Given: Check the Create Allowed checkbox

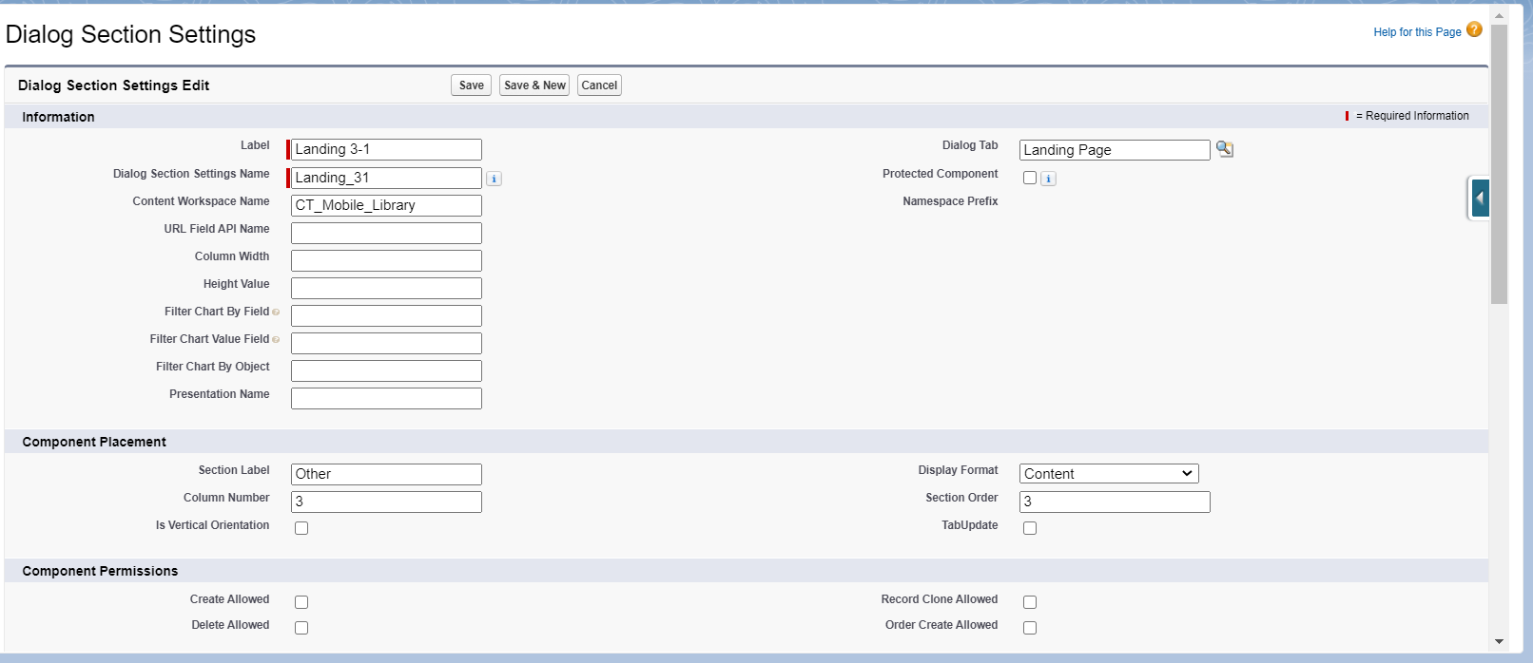Looking at the screenshot, I should [x=301, y=602].
